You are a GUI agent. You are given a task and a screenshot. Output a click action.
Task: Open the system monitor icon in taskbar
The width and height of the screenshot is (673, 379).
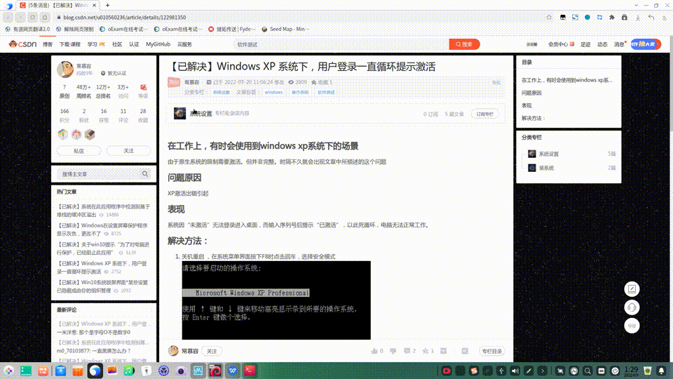(x=198, y=371)
